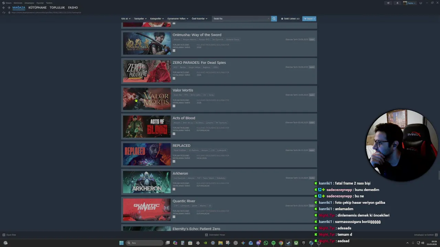This screenshot has width=440, height=247.
Task: Open Task View in the taskbar
Action: 167,243
